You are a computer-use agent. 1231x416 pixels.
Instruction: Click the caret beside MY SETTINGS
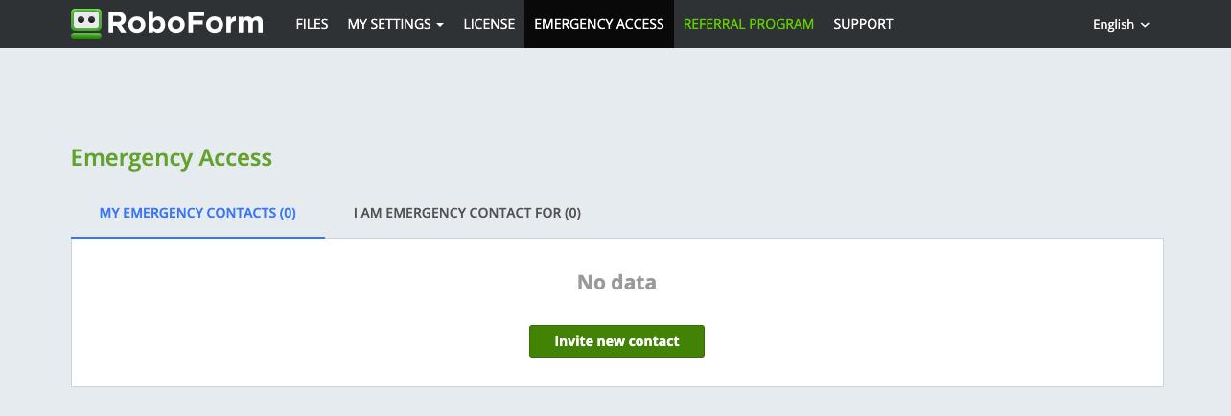(x=440, y=25)
